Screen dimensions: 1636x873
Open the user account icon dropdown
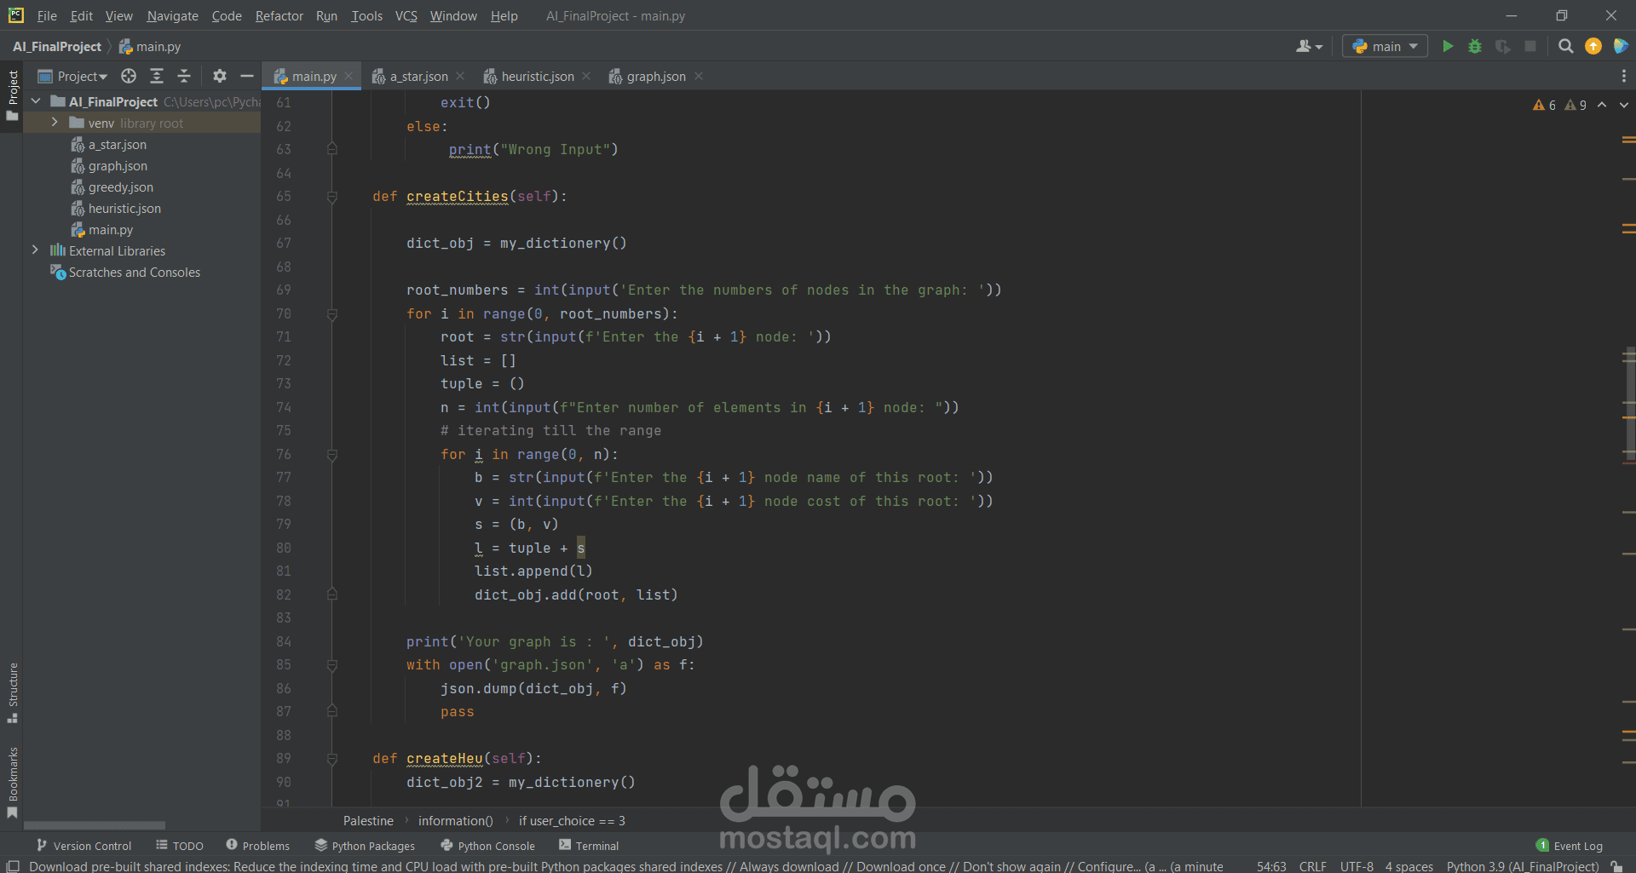click(1309, 46)
